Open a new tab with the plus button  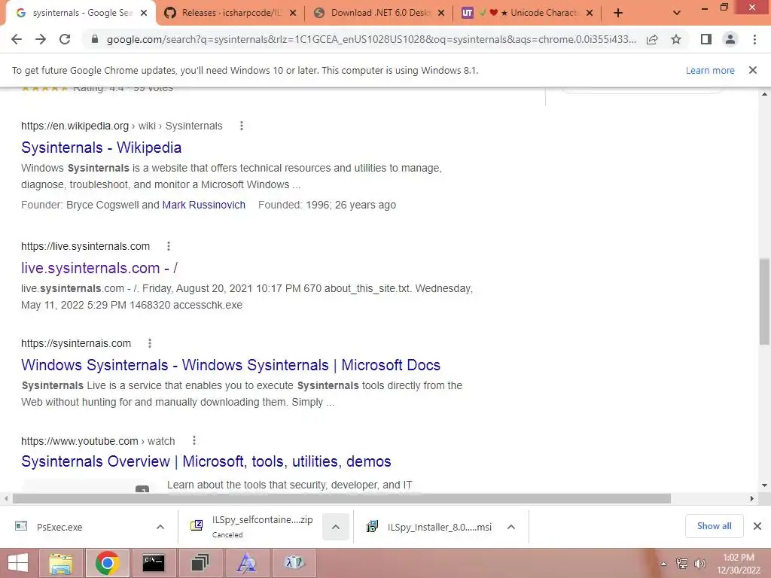618,14
